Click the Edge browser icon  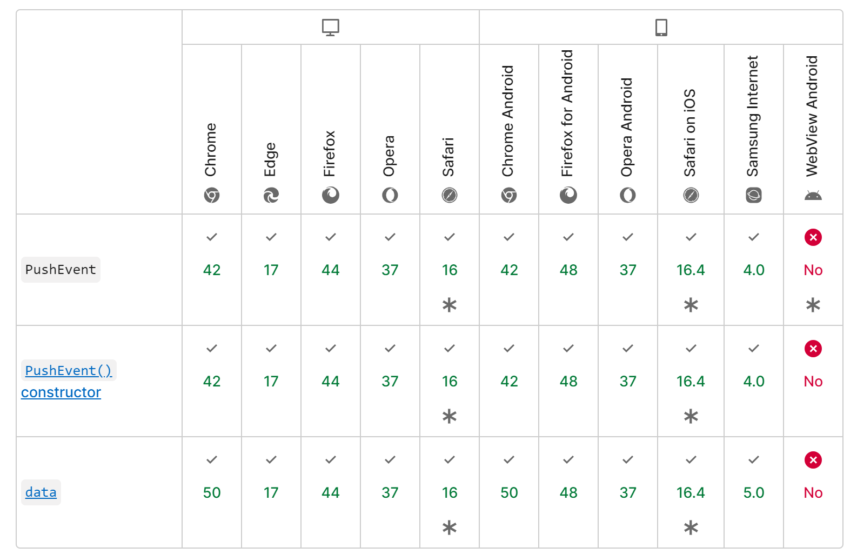(x=271, y=195)
